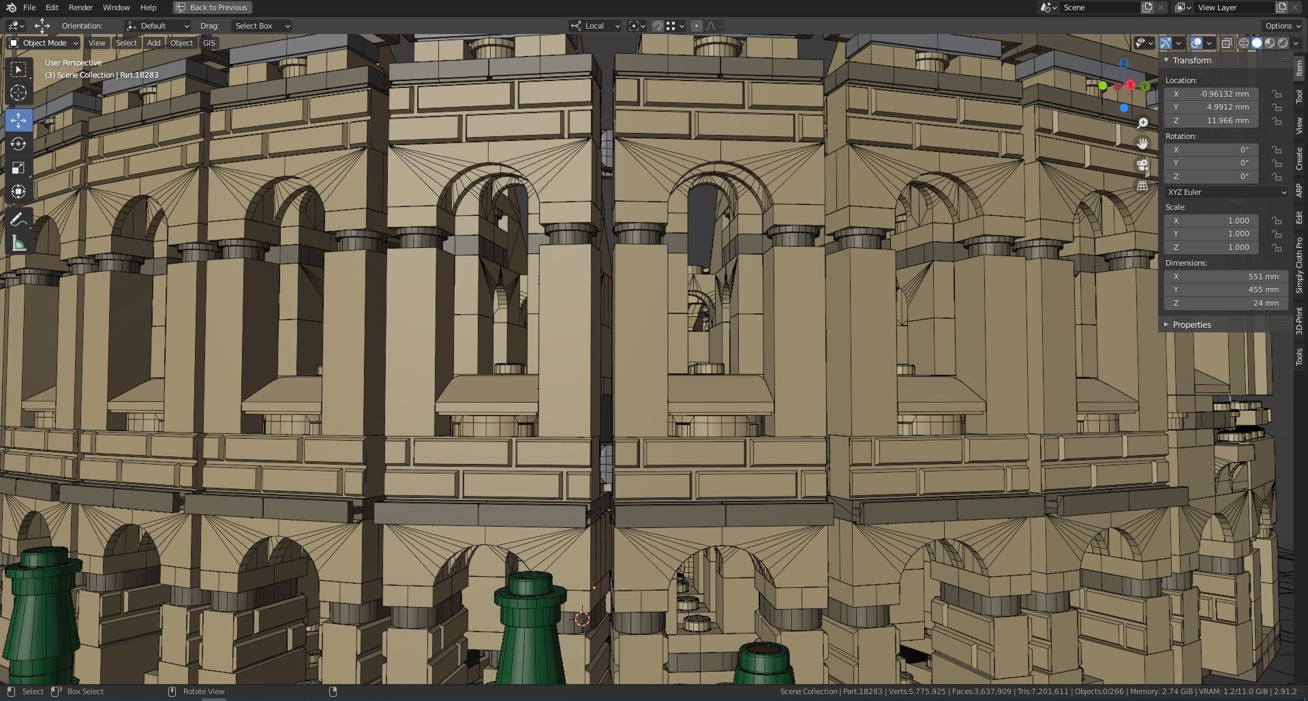
Task: Switch to wireframe shading
Action: click(x=1244, y=43)
